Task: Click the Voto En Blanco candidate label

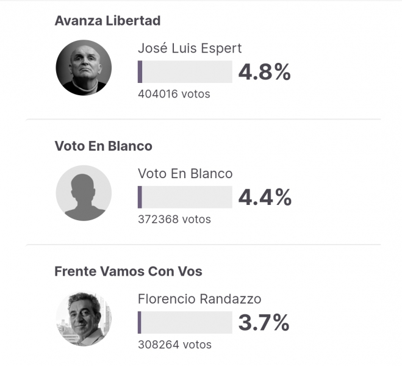Action: pyautogui.click(x=185, y=173)
